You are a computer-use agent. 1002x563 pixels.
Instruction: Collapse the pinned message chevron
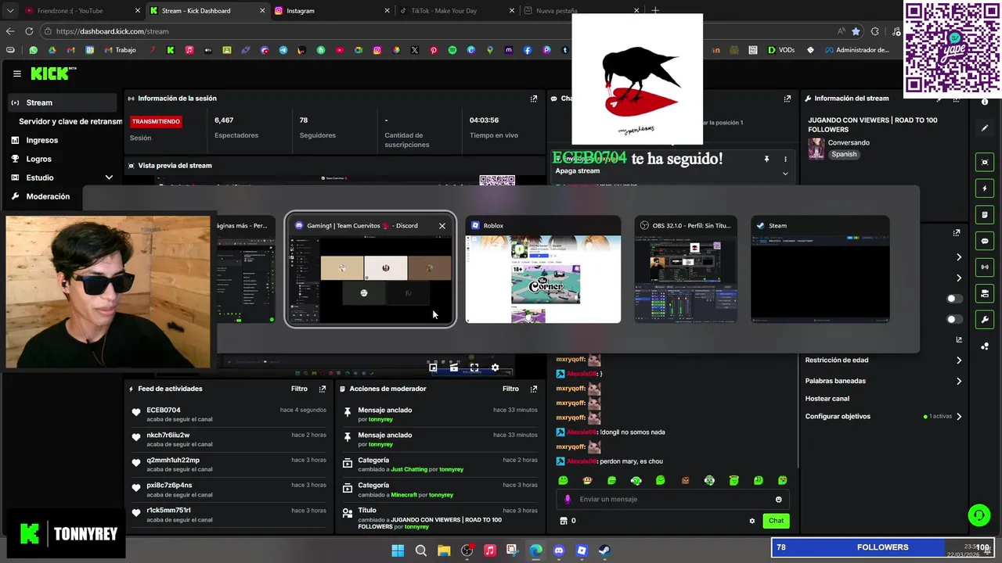click(x=785, y=174)
